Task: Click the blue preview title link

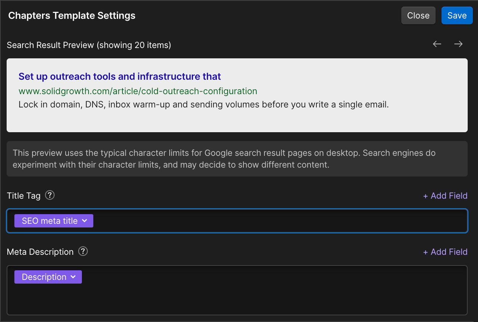Action: tap(119, 76)
